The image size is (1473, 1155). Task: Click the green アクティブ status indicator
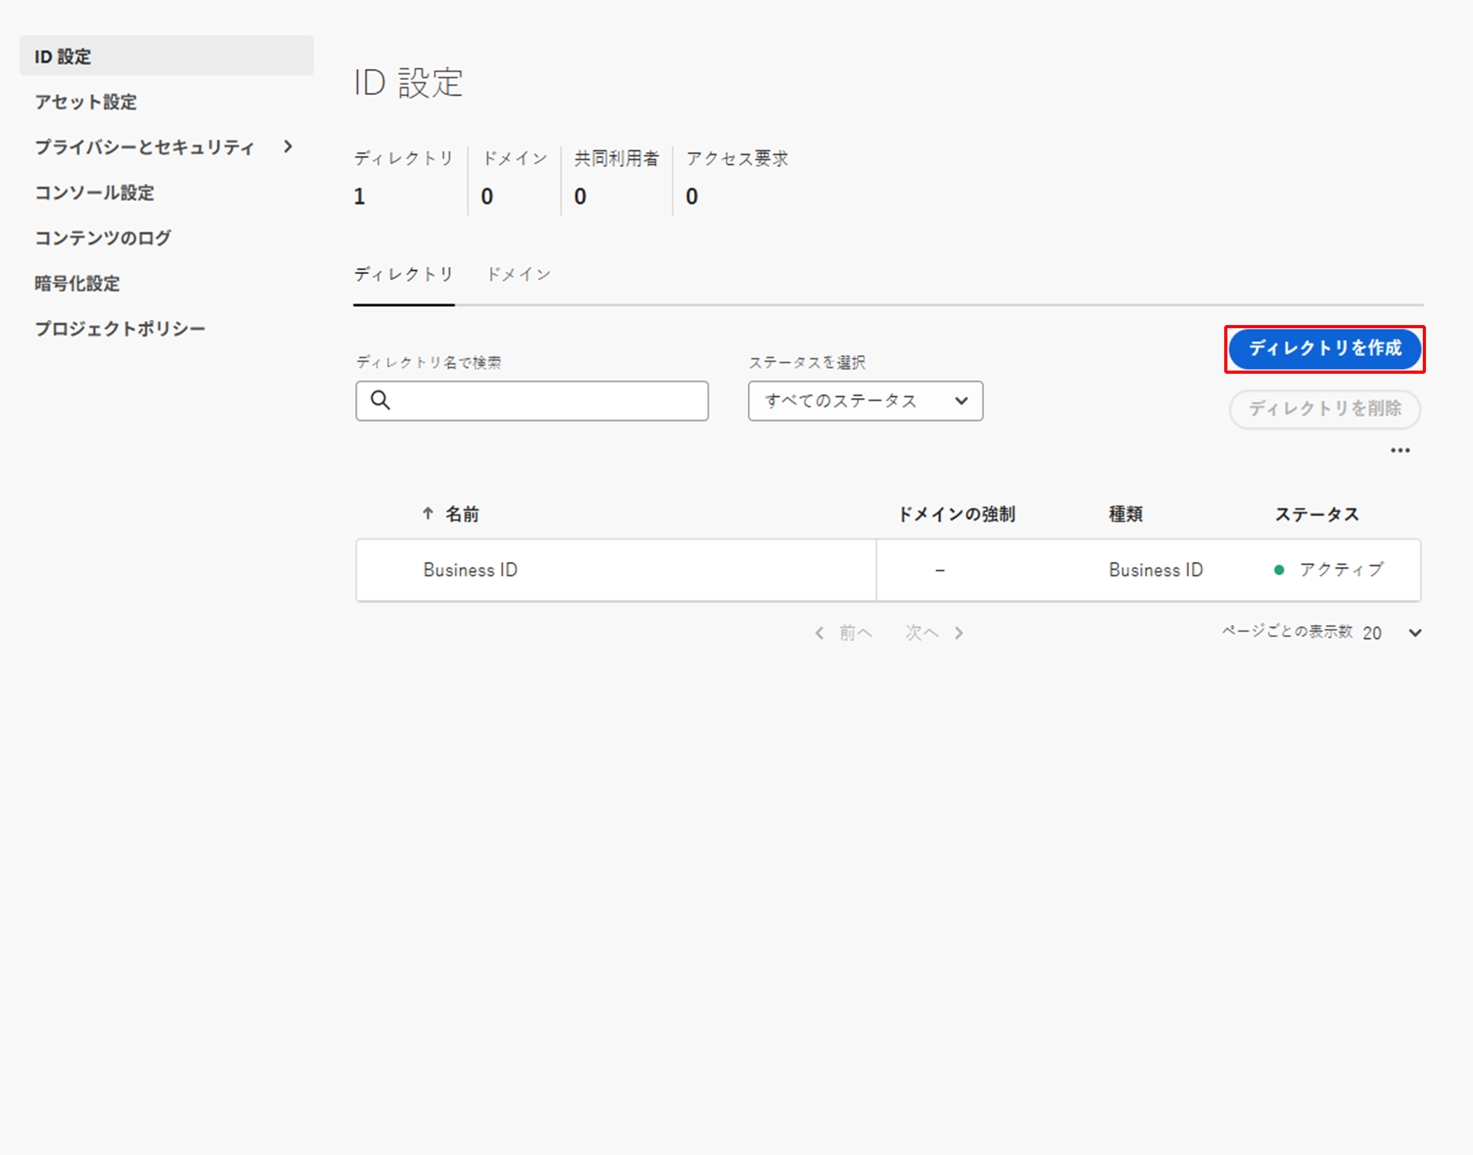(x=1279, y=570)
